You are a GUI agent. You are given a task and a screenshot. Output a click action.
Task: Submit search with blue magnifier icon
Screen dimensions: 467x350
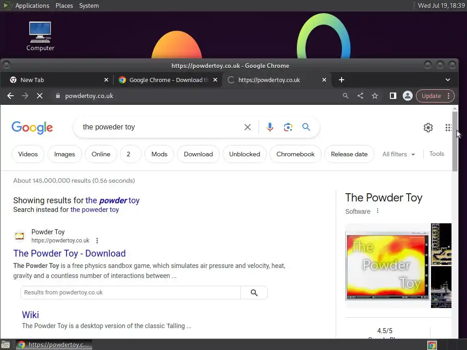(x=306, y=127)
